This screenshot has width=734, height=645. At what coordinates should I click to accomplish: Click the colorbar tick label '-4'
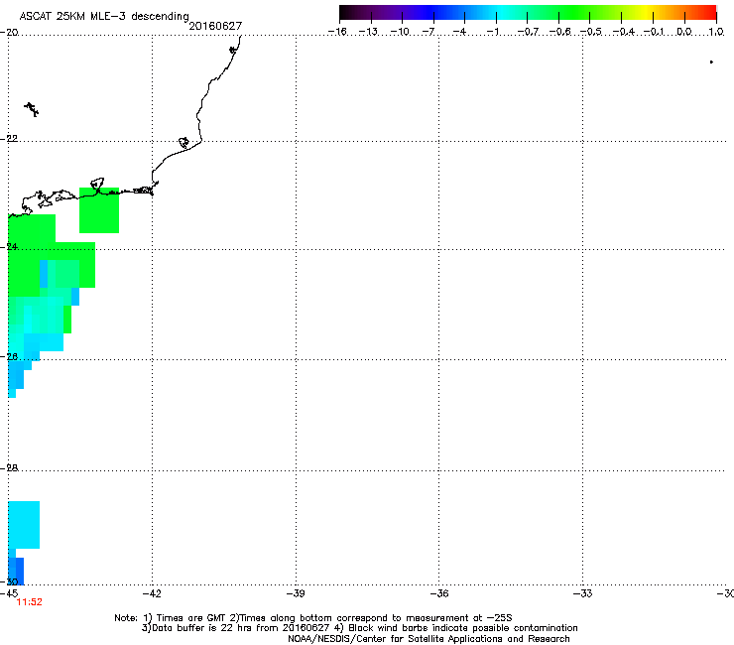[x=459, y=32]
